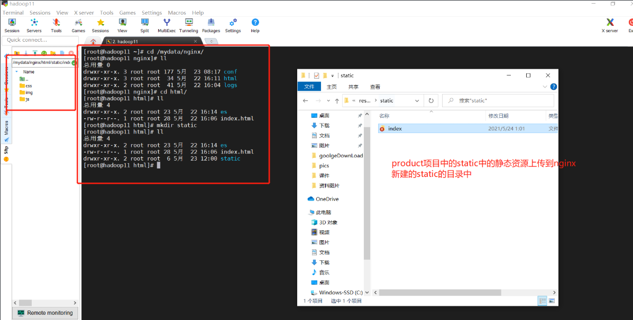Click the 搜索"static" search box
This screenshot has width=633, height=320.
coord(498,101)
